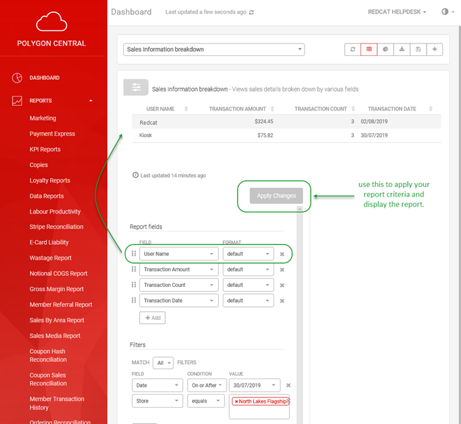The image size is (461, 424).
Task: Grab the User Name row drag handle
Action: click(x=134, y=253)
